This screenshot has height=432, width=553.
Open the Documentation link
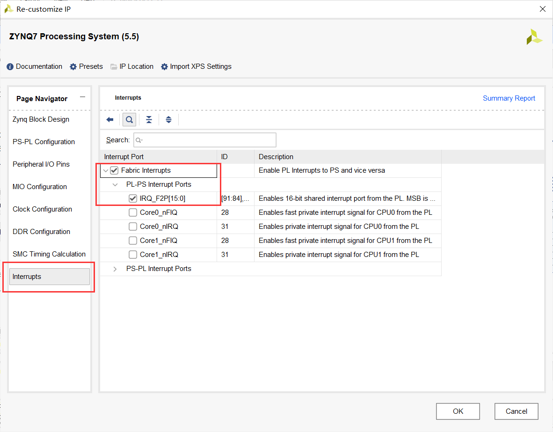39,66
